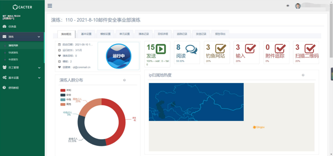This screenshot has width=333, height=156.
Task: Click the checkmark icon on 钓鱼网站 card
Action: [221, 49]
